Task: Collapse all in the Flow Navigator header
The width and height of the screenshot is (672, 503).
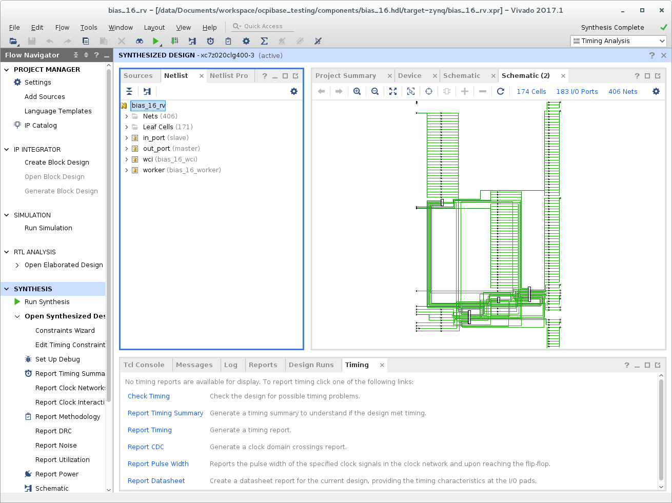Action: coord(76,55)
